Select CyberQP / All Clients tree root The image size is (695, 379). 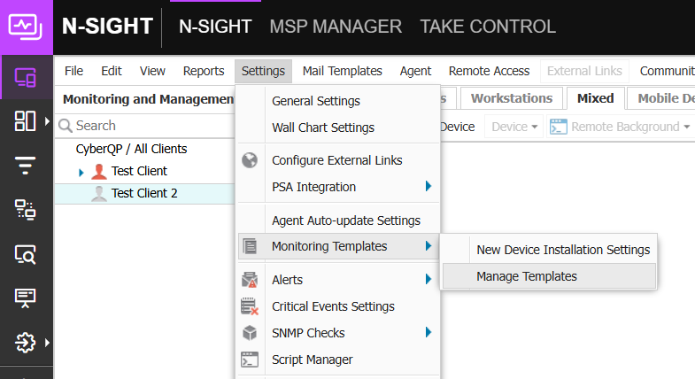[x=131, y=149]
